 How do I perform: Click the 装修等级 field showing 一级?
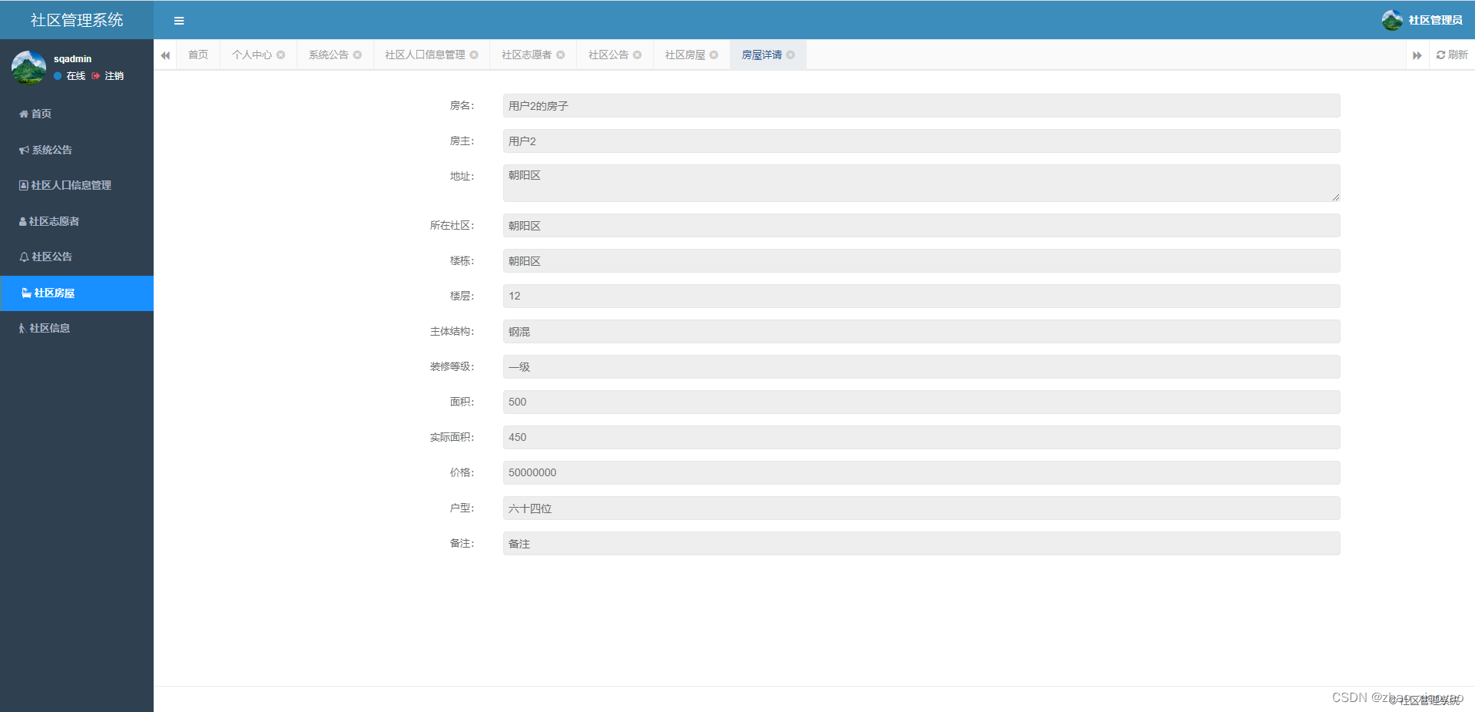(921, 367)
